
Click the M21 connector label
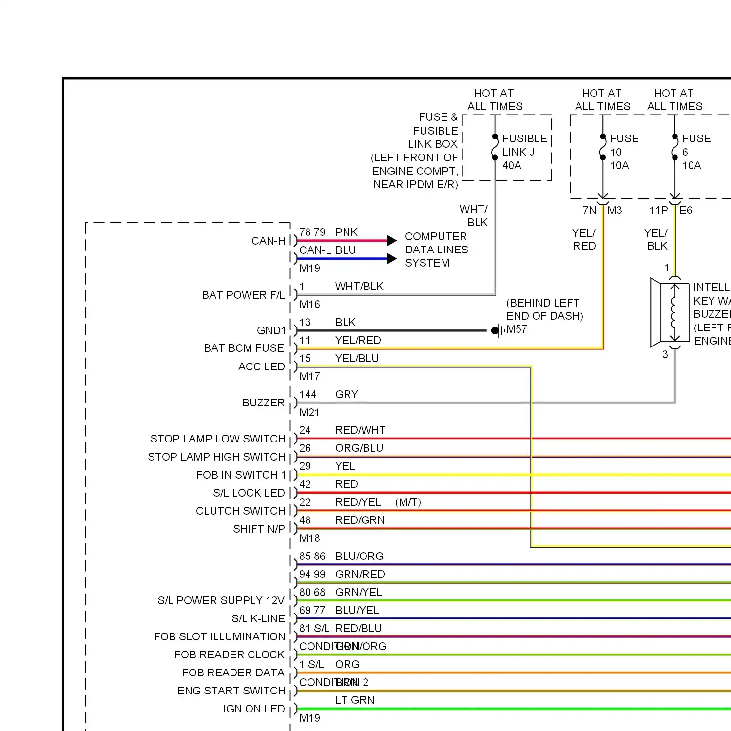click(309, 412)
